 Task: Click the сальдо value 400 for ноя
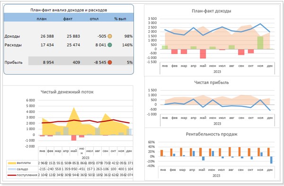(x=121, y=169)
